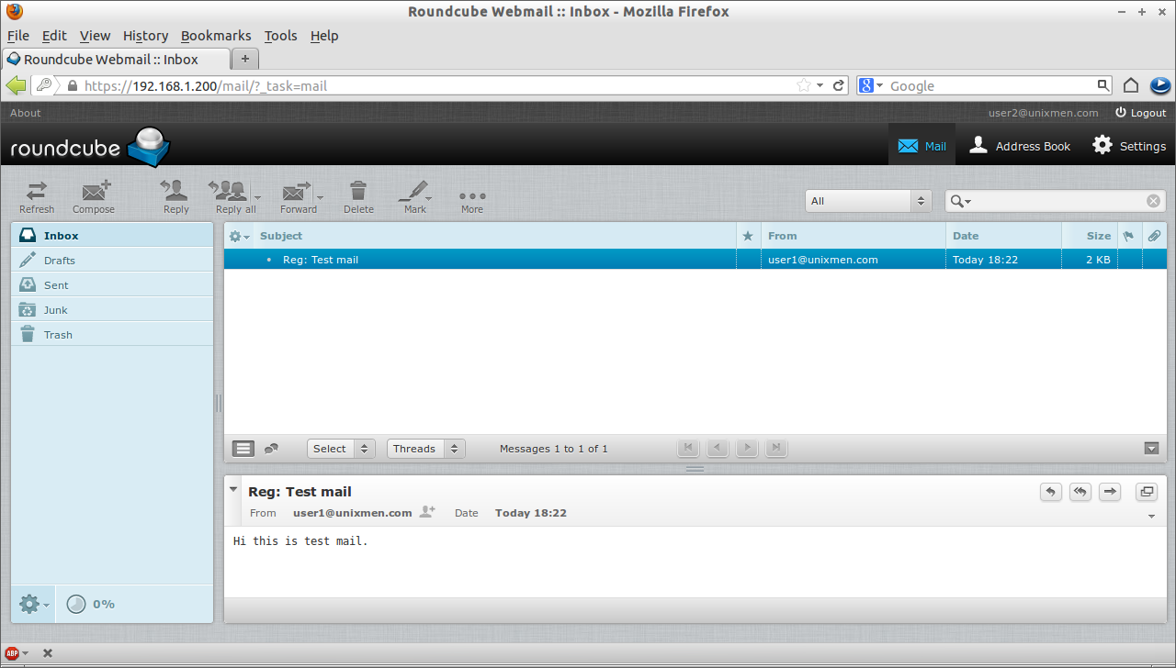
Task: Sort messages by From column
Action: [783, 236]
